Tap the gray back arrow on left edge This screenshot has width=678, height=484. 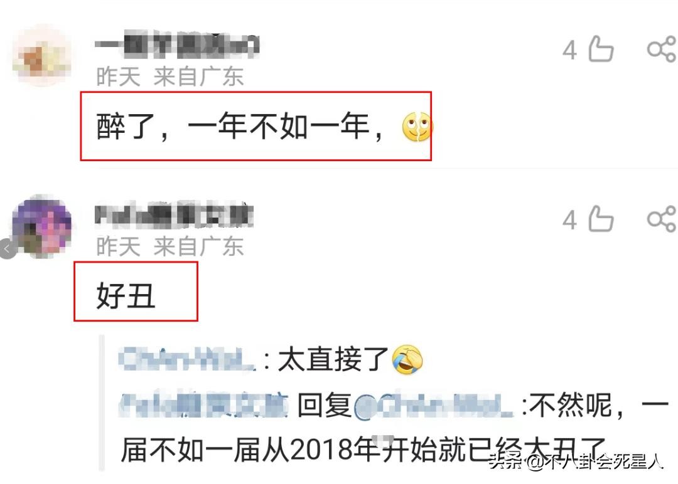point(7,249)
